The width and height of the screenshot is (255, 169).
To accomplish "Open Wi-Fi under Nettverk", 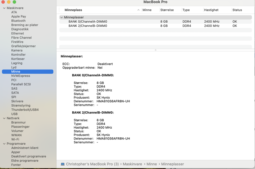I will tap(15, 140).
